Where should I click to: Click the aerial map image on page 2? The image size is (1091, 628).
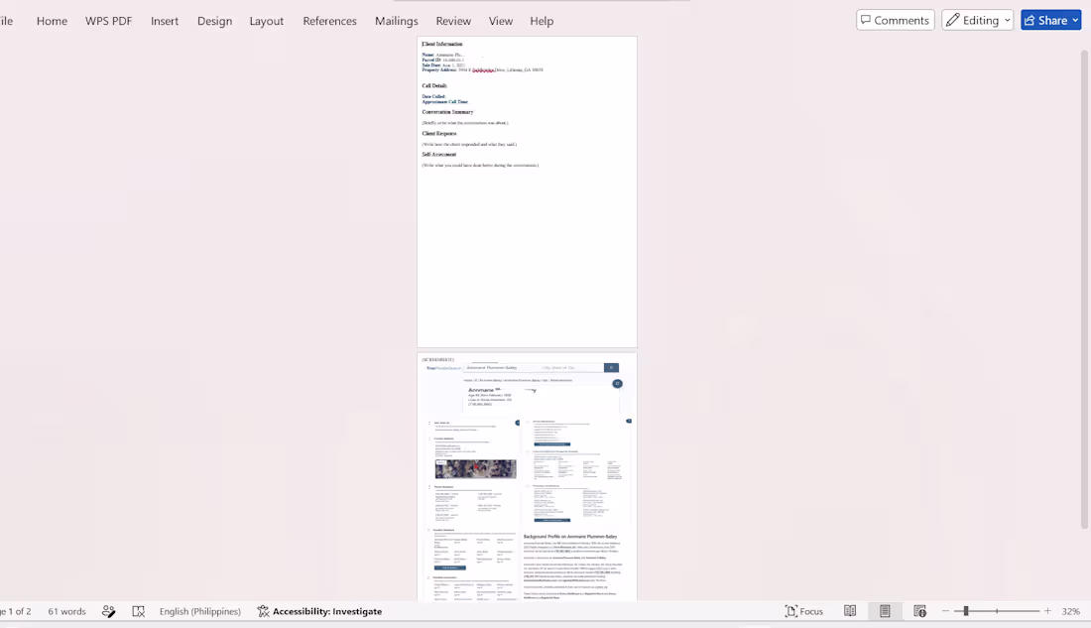pyautogui.click(x=475, y=468)
